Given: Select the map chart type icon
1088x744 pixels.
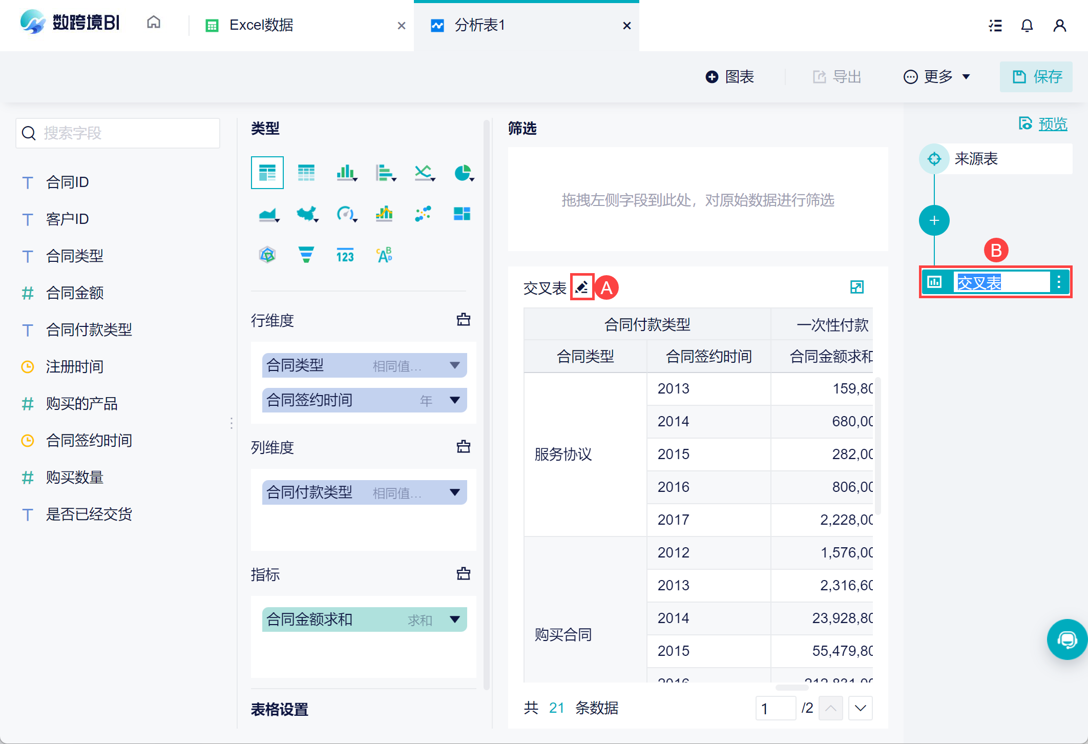Looking at the screenshot, I should point(306,214).
